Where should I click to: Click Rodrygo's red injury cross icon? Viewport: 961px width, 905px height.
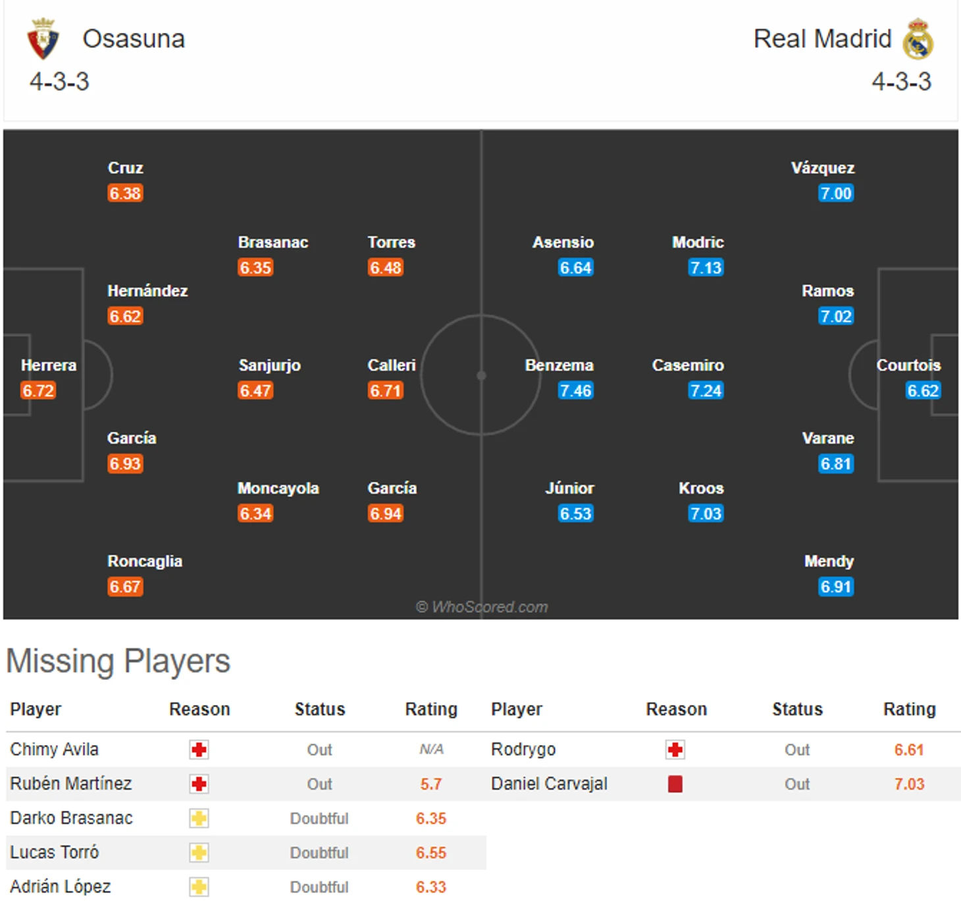tap(675, 750)
